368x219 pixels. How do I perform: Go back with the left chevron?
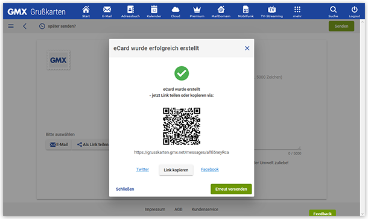[x=25, y=26]
